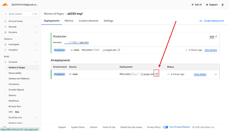Click main branch text in Production card
Image resolution: width=229 pixels, height=131 pixels.
pos(77,50)
